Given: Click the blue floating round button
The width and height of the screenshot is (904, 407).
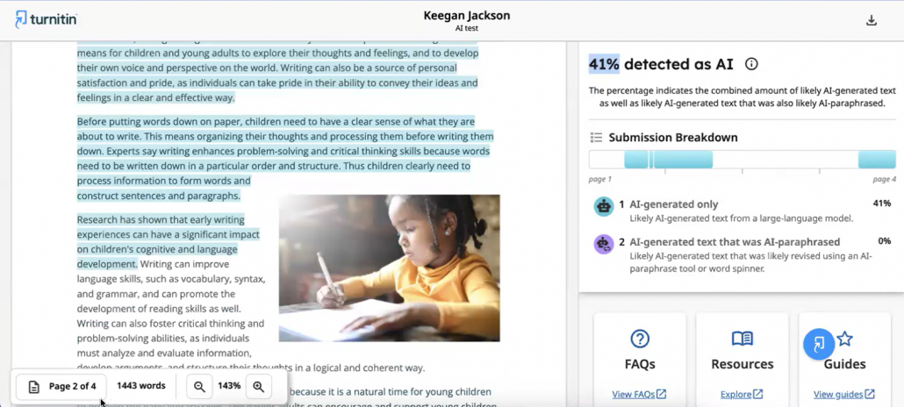Looking at the screenshot, I should coord(819,343).
